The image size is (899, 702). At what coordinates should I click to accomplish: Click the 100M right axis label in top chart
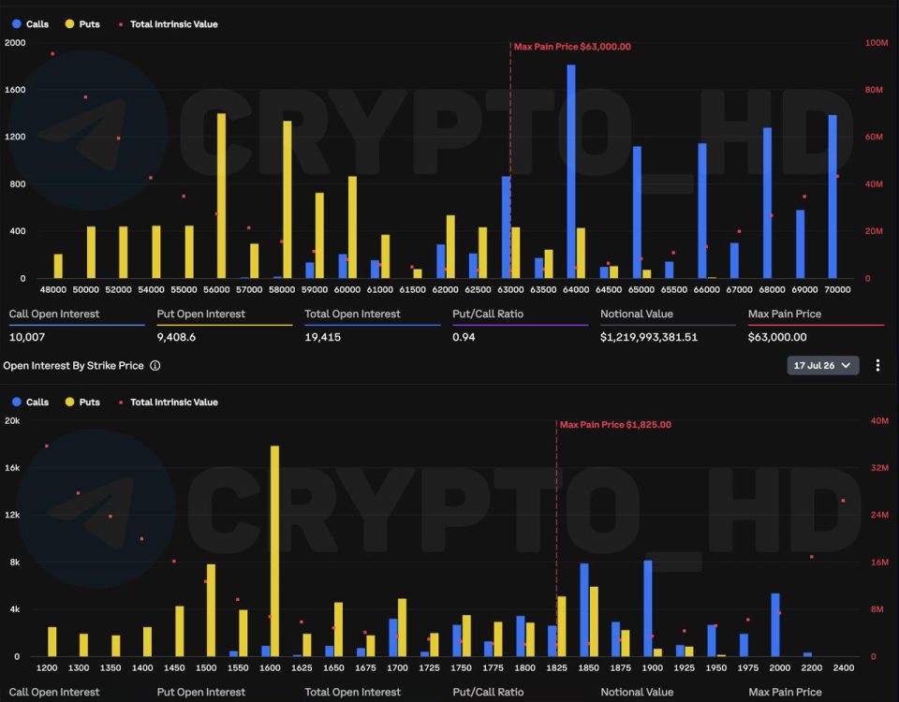point(877,43)
